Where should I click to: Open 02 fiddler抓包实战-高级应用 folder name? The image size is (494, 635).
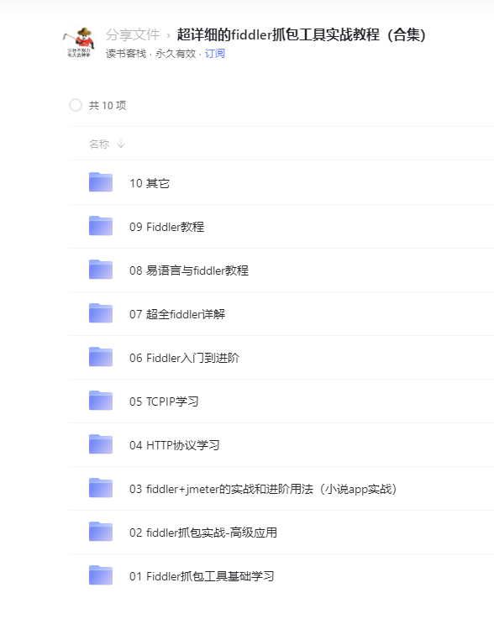(203, 533)
